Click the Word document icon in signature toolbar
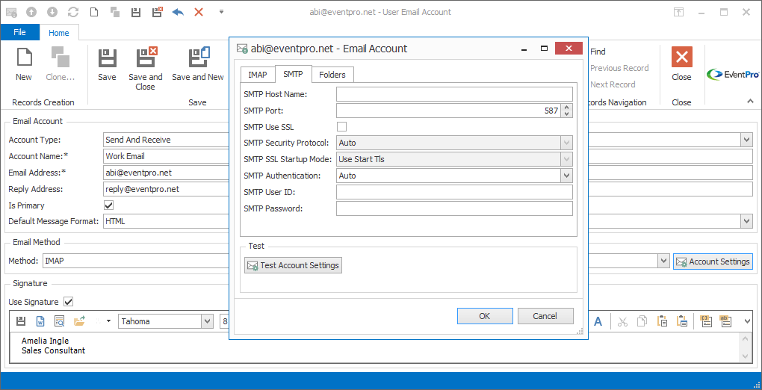This screenshot has width=762, height=390. point(40,321)
